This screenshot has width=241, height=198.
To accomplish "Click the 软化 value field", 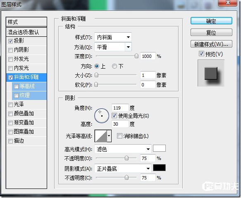I will (148, 85).
